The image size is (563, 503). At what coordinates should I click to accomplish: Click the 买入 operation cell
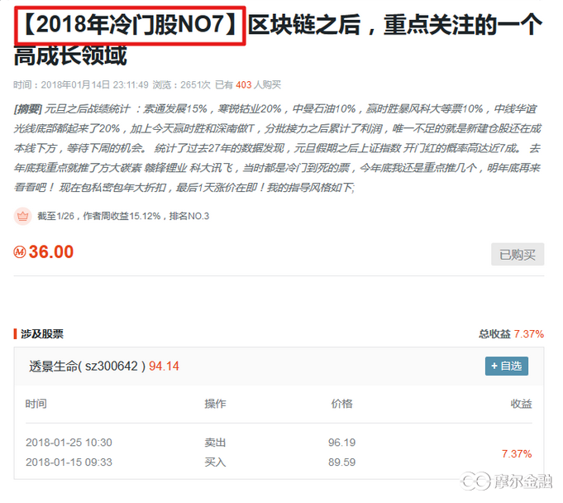pyautogui.click(x=215, y=462)
